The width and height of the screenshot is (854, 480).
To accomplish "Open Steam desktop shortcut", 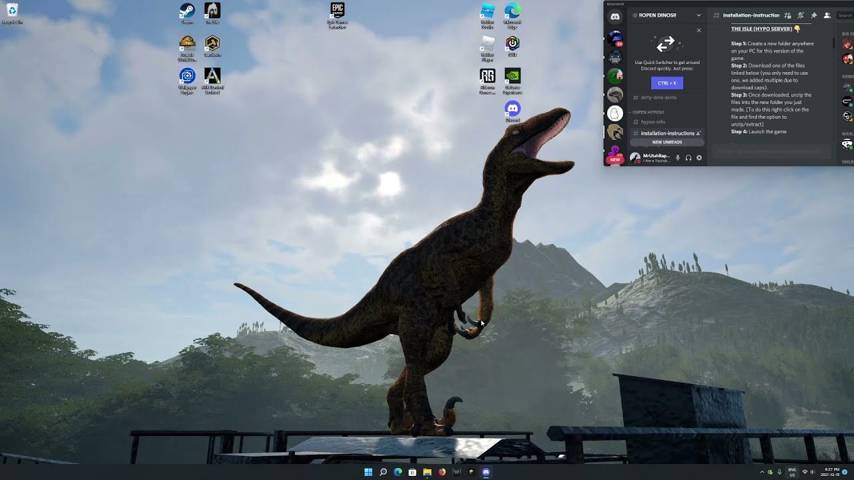I will 187,14.
